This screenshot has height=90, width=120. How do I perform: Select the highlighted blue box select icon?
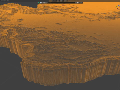pos(40,3)
